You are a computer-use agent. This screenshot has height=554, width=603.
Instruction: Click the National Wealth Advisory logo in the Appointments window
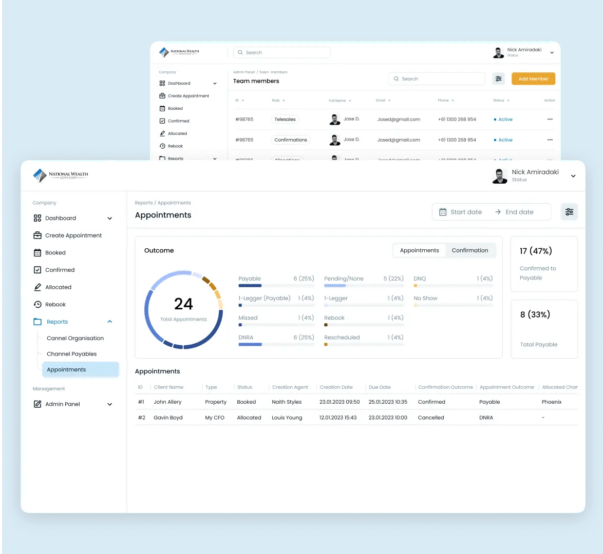[x=61, y=175]
